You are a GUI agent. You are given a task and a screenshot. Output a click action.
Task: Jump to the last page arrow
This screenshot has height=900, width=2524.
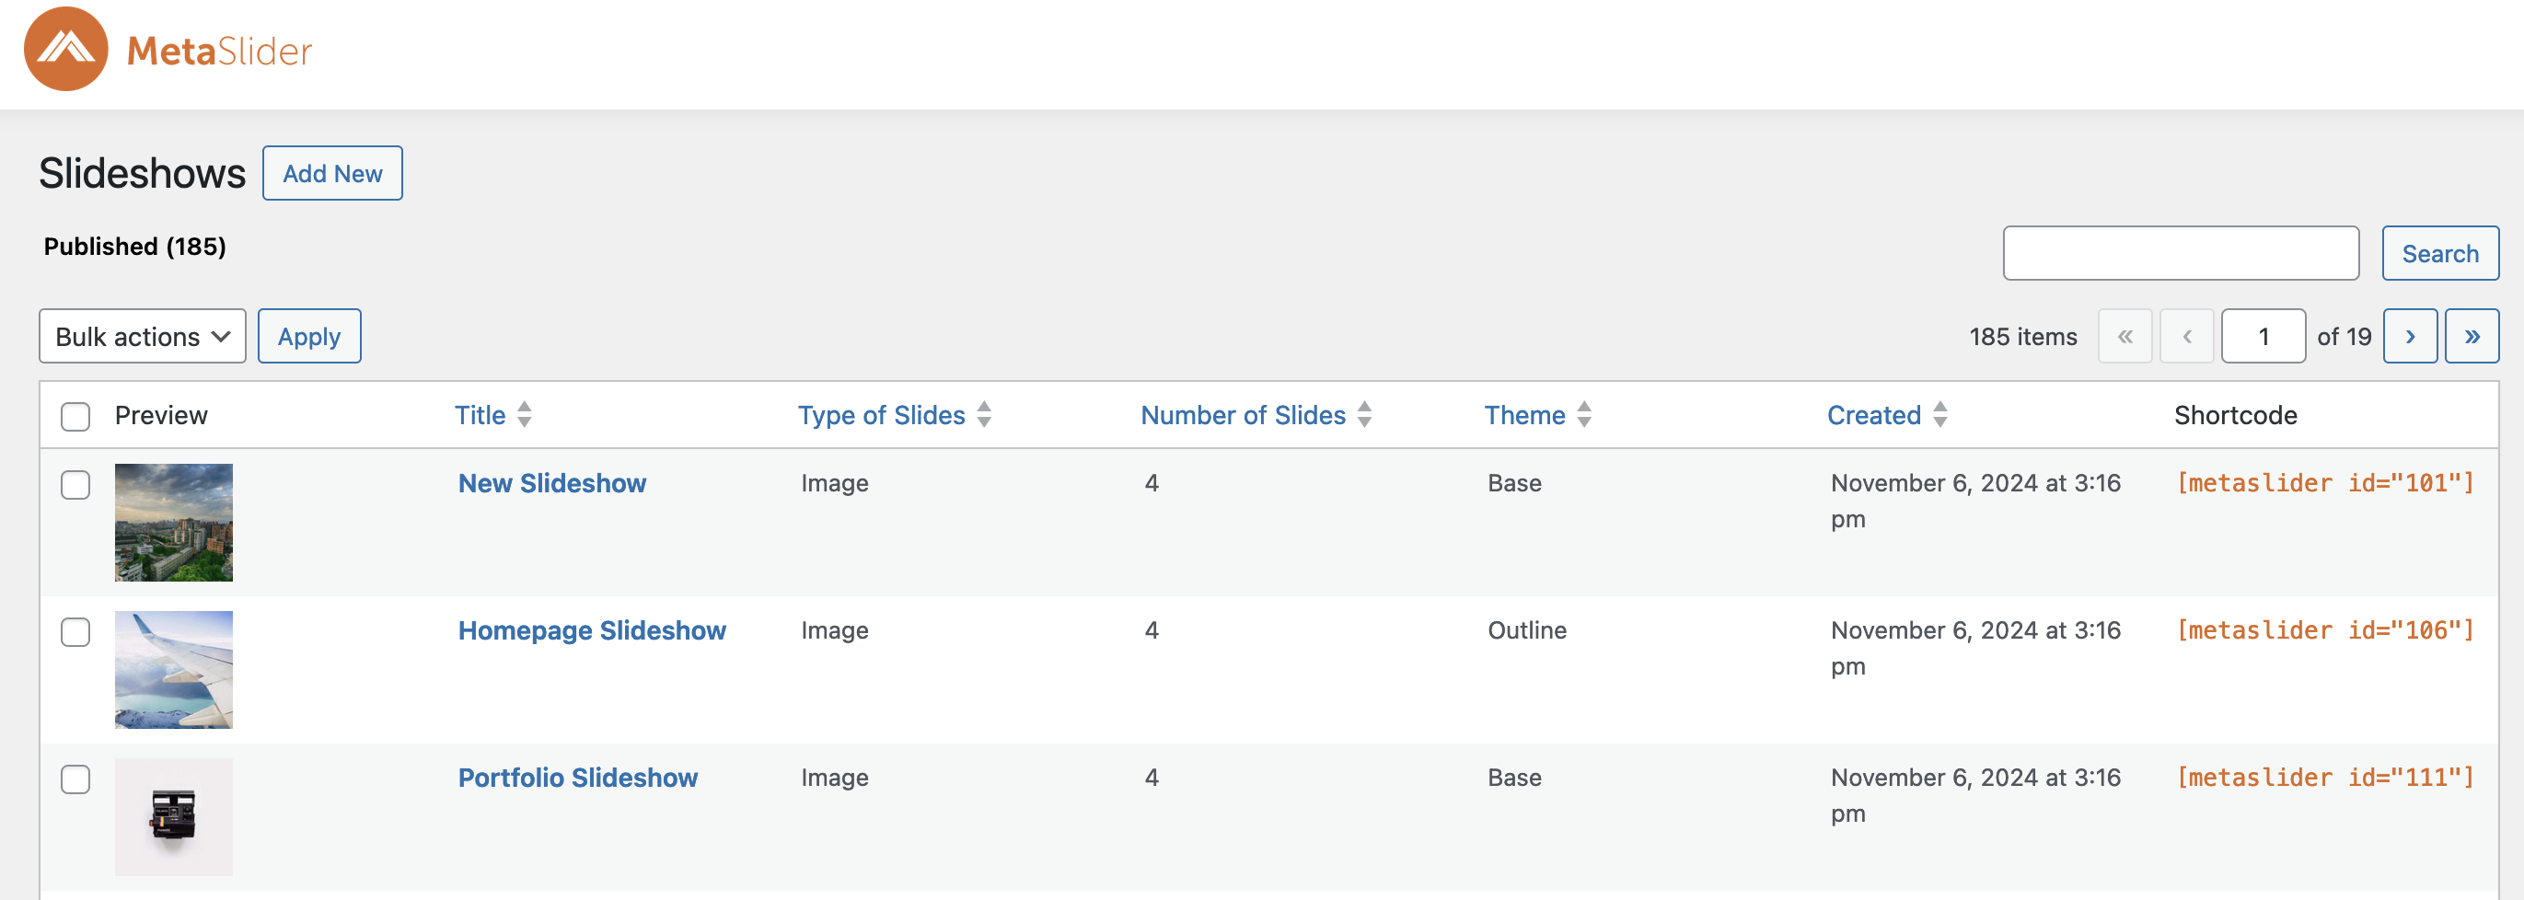tap(2472, 336)
